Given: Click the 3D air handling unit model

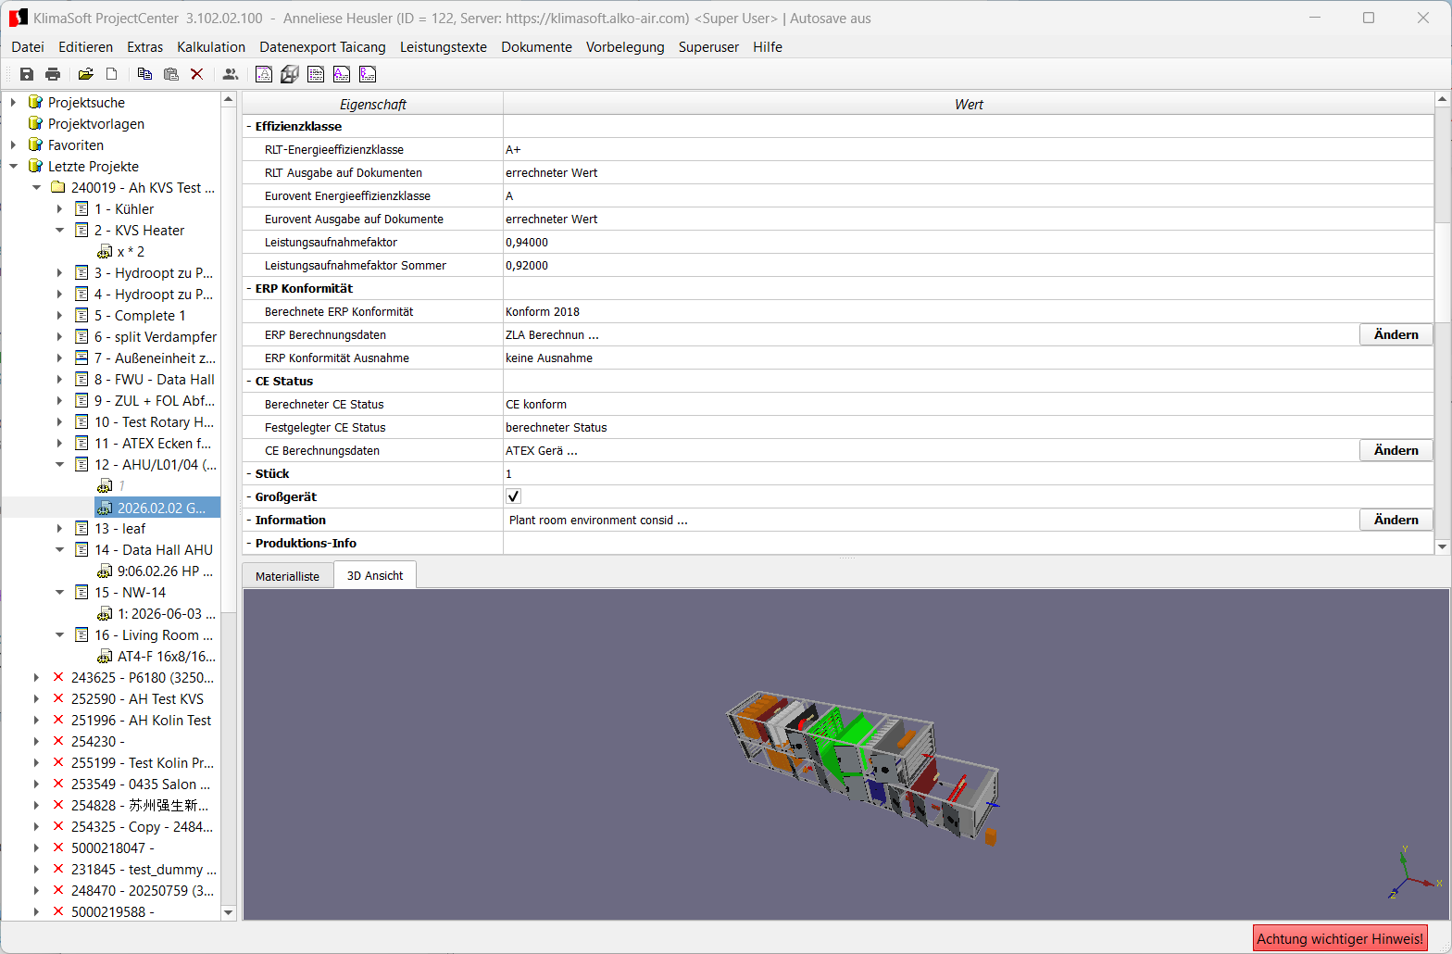Looking at the screenshot, I should coord(863,765).
